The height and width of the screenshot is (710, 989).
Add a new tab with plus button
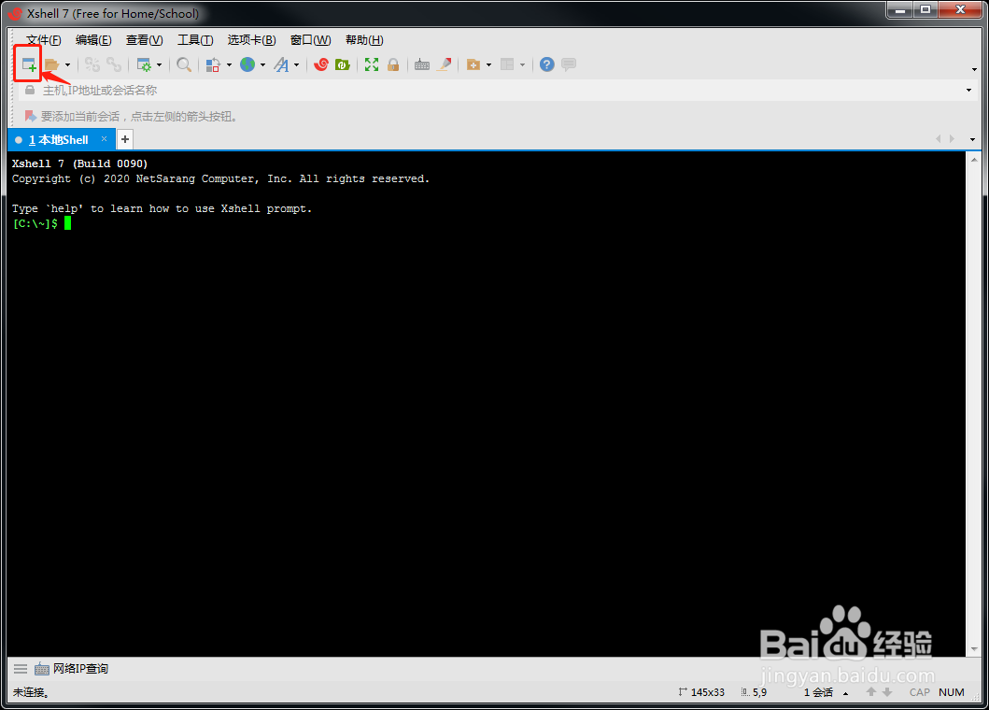point(125,139)
